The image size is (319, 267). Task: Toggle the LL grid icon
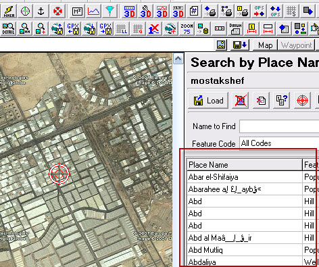(122, 28)
